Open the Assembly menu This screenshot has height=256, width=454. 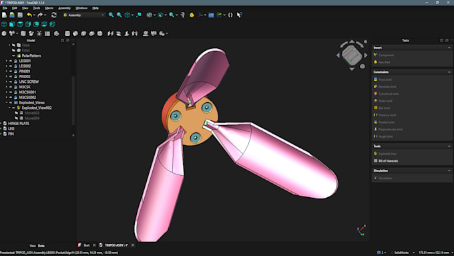pos(65,8)
